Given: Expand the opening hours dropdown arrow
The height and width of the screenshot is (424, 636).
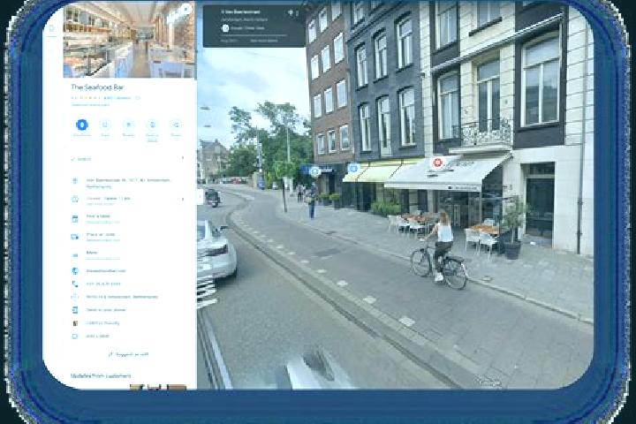Looking at the screenshot, I should (x=183, y=200).
